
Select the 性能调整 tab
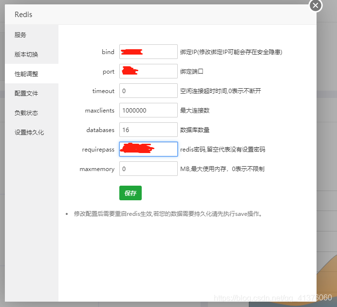click(x=32, y=74)
